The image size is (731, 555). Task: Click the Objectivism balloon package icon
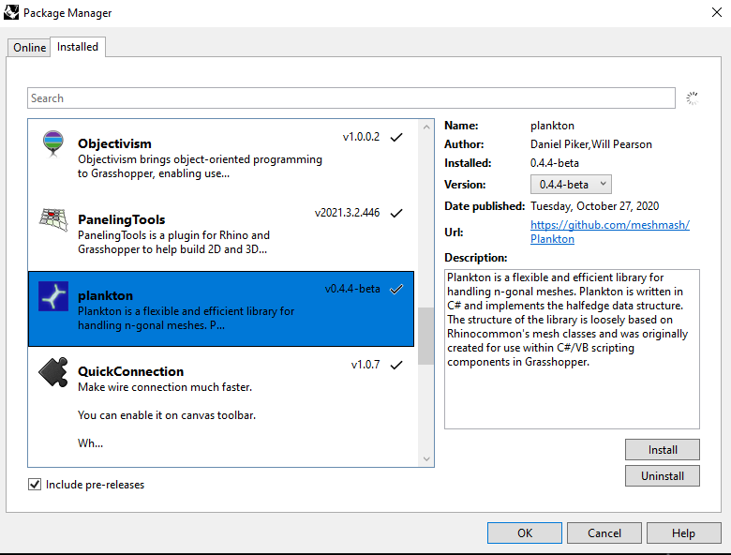pyautogui.click(x=53, y=143)
